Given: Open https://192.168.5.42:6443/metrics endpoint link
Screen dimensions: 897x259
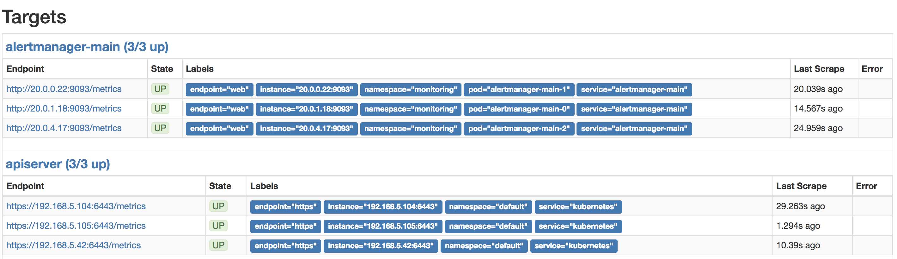Looking at the screenshot, I should pyautogui.click(x=73, y=245).
